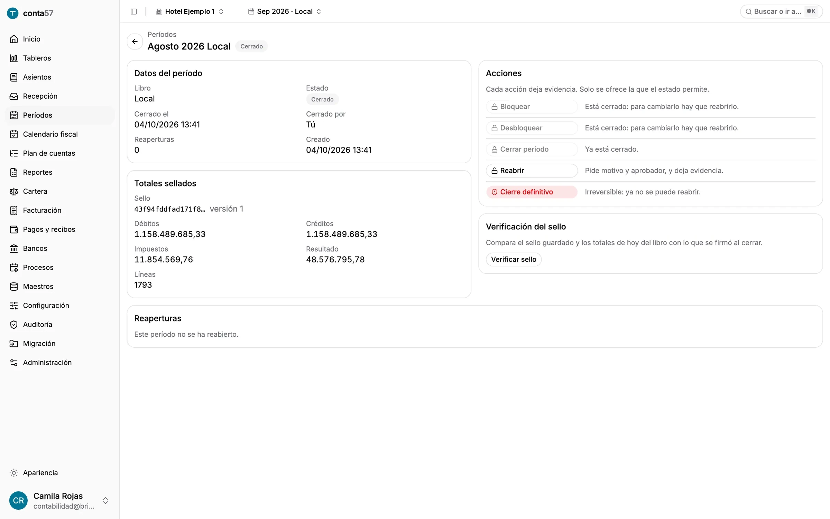Viewport: 830px width, 519px height.
Task: Click the conta57 logo icon
Action: pyautogui.click(x=13, y=13)
